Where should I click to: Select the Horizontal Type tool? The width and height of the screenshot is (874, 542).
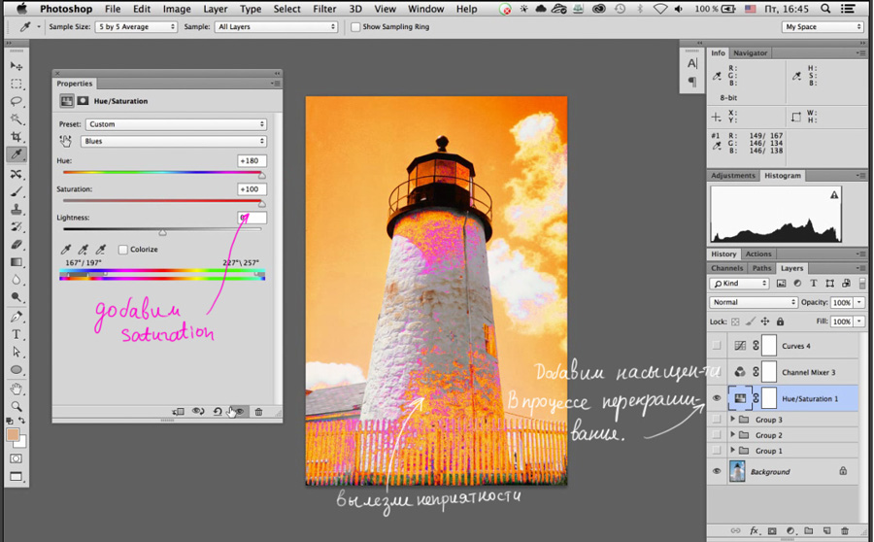(17, 334)
